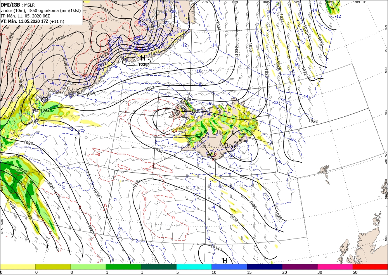Select the vindur (10m), T850 og úrkoma line
This screenshot has width=388, height=275.
pyautogui.click(x=41, y=10)
